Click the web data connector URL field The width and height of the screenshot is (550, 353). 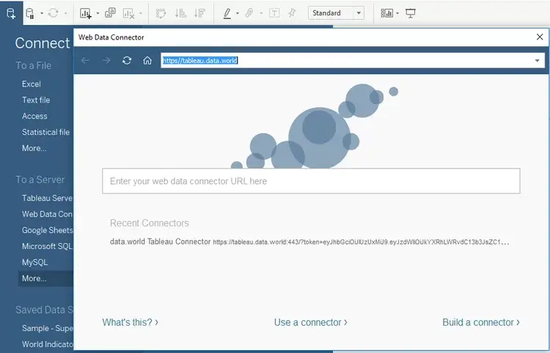[x=311, y=181]
